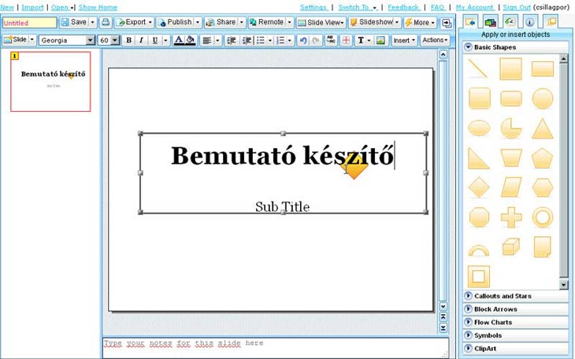Undo the last action
The image size is (575, 359).
tap(303, 40)
